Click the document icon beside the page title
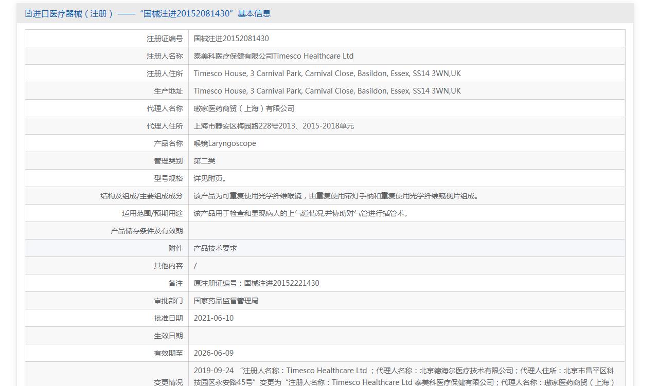 click(x=28, y=14)
